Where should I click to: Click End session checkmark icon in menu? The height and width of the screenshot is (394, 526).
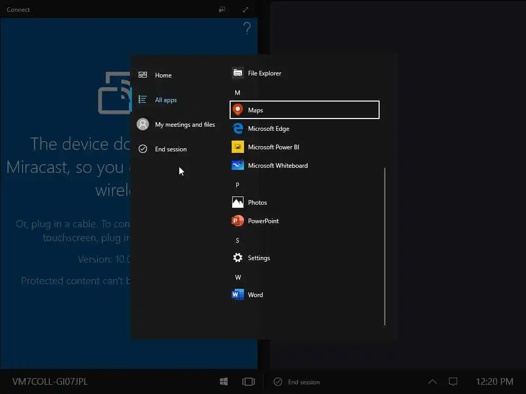[143, 149]
